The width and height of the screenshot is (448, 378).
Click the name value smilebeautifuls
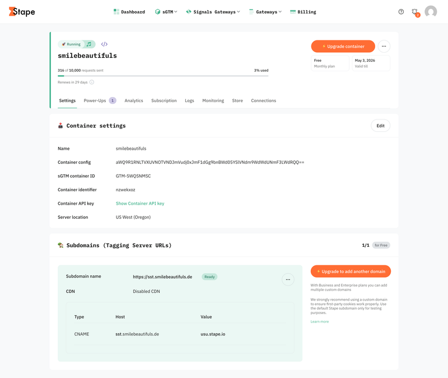131,149
